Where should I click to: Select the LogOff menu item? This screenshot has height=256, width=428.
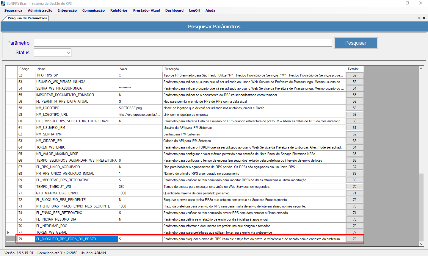point(195,10)
